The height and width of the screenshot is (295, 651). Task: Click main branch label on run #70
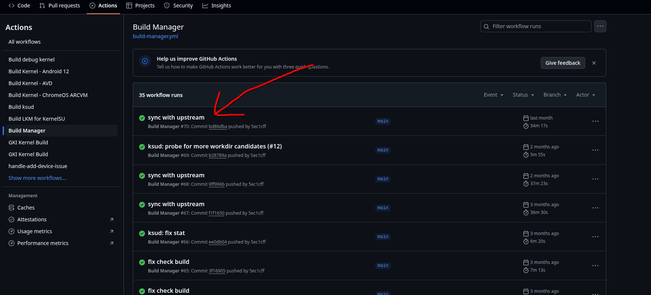pos(383,121)
